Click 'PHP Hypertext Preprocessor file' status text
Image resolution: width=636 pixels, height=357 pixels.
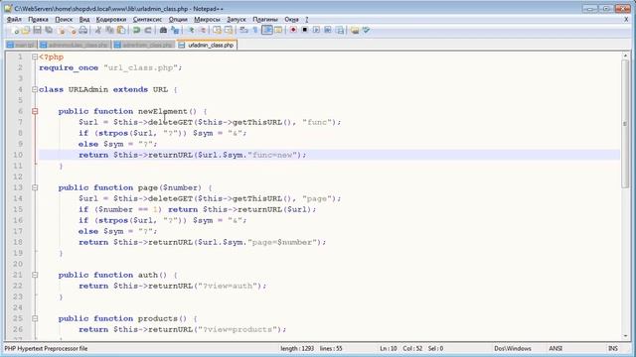click(46, 348)
